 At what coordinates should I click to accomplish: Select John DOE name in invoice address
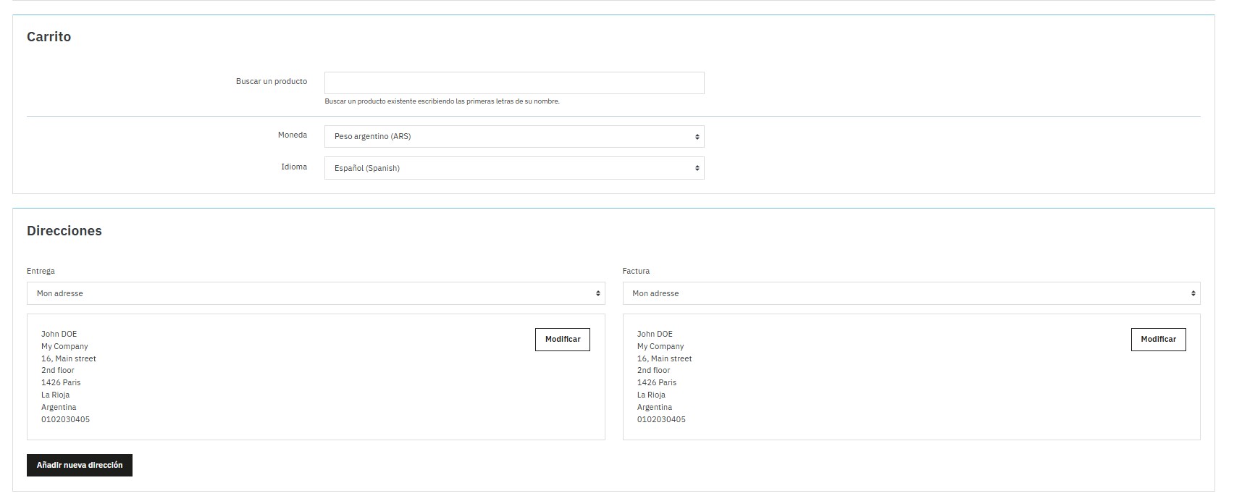(654, 334)
